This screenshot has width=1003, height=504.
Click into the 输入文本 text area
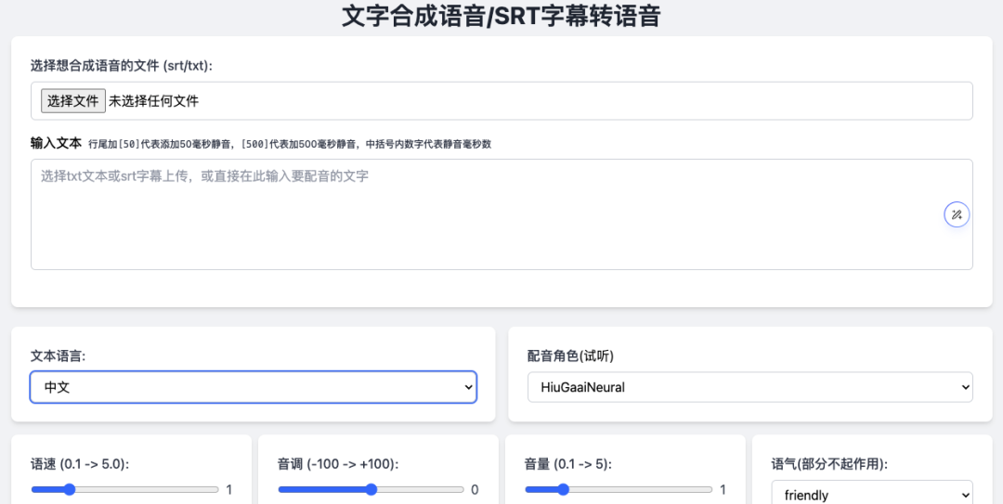[x=501, y=214]
